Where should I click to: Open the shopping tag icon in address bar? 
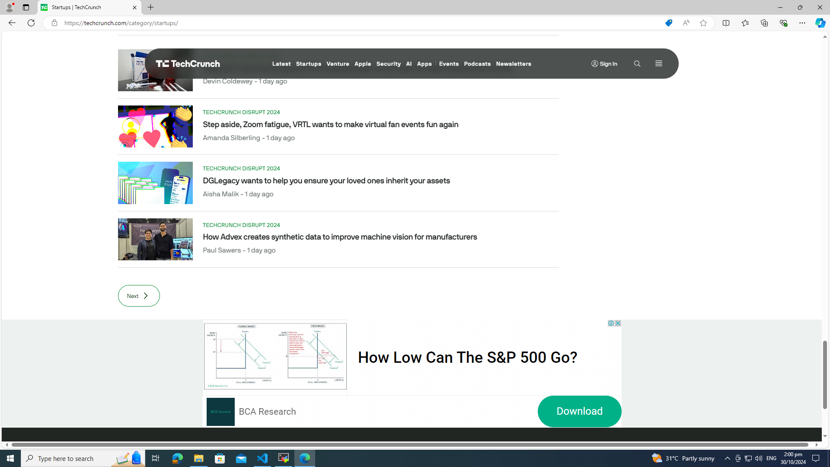(x=668, y=23)
